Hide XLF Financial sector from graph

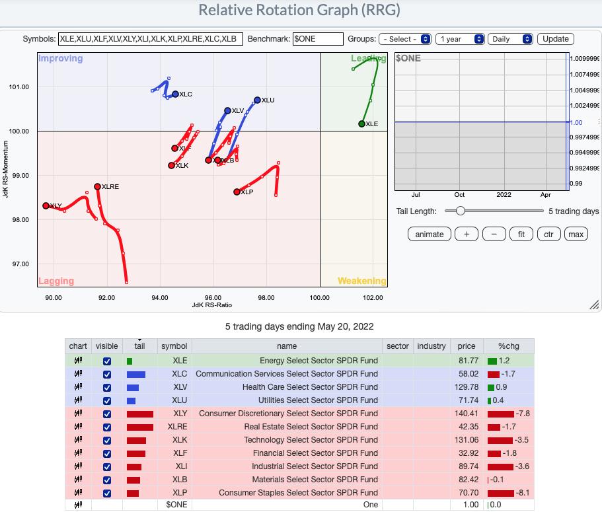(x=107, y=454)
